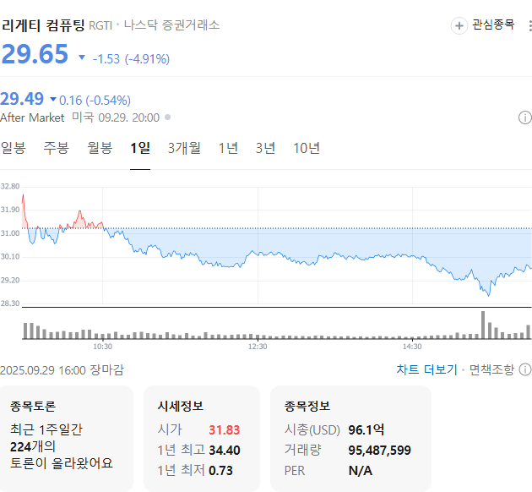The height and width of the screenshot is (492, 532).
Task: Open the 면책조항 disclaimer link
Action: 491,369
